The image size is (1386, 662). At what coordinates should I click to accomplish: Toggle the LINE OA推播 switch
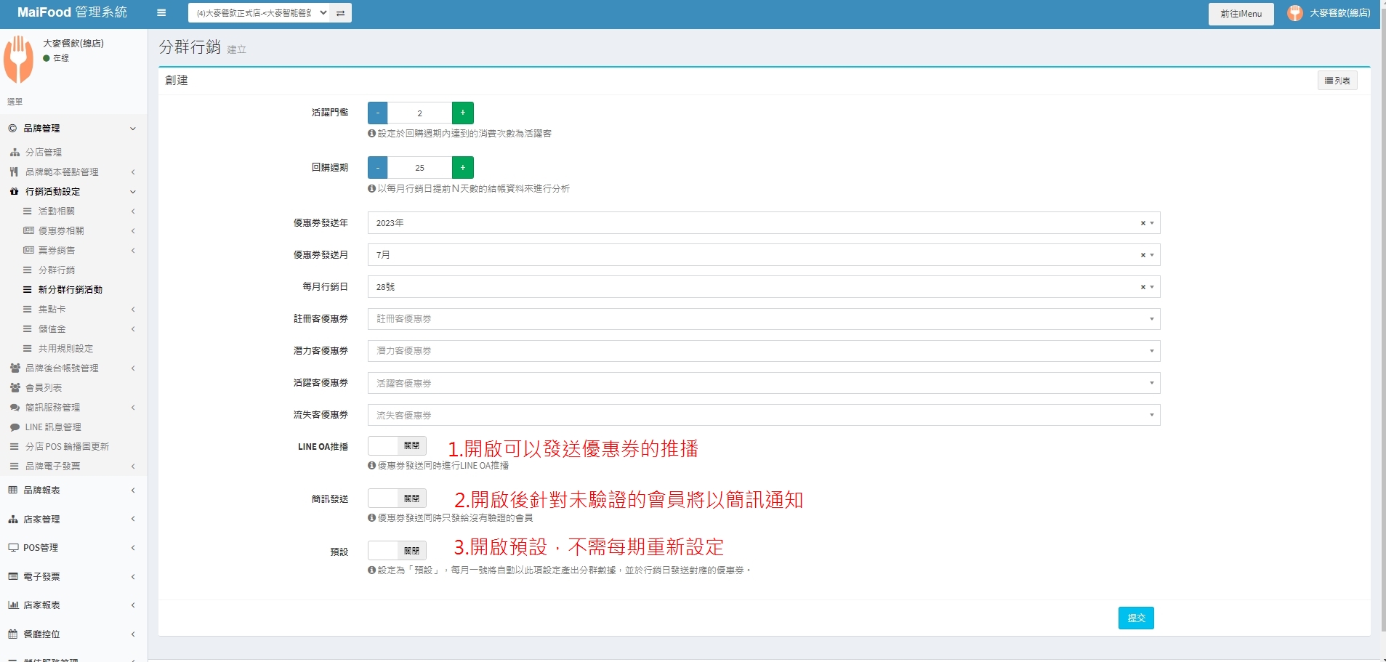[x=397, y=446]
